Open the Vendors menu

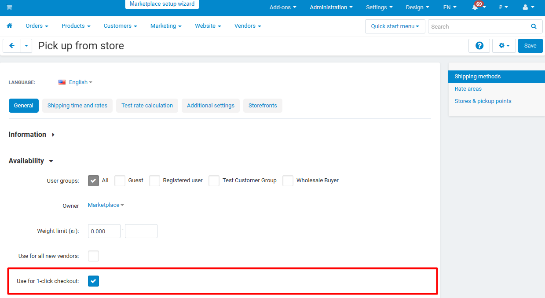(248, 26)
